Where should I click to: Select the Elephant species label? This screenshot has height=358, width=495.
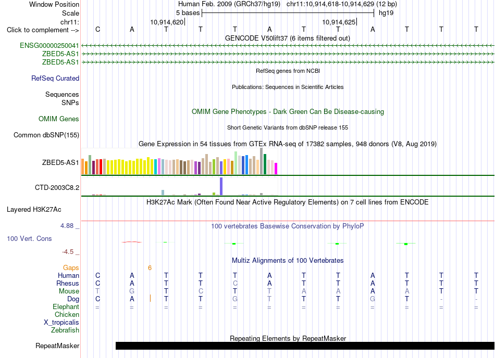[x=66, y=306]
